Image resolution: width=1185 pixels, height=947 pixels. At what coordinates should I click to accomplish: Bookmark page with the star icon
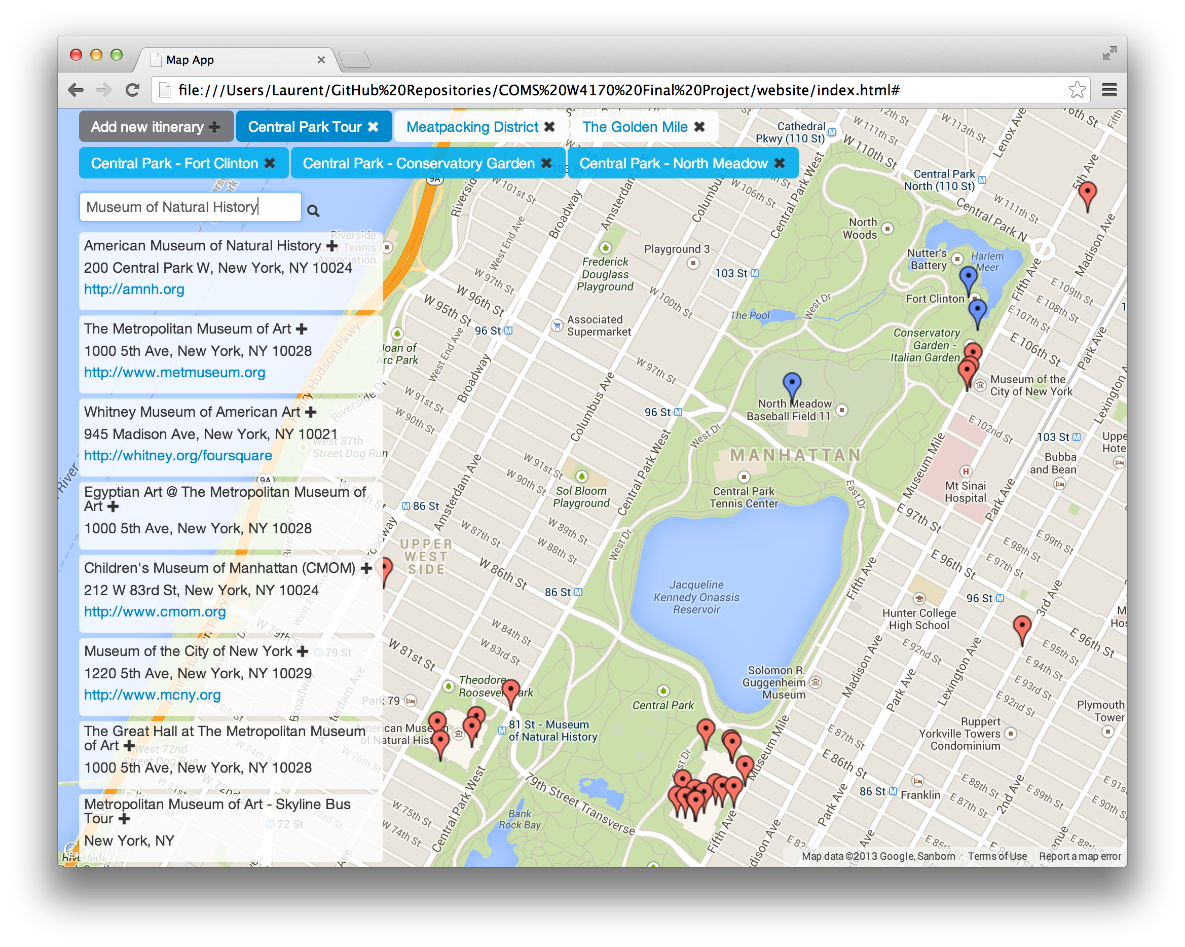(1077, 90)
